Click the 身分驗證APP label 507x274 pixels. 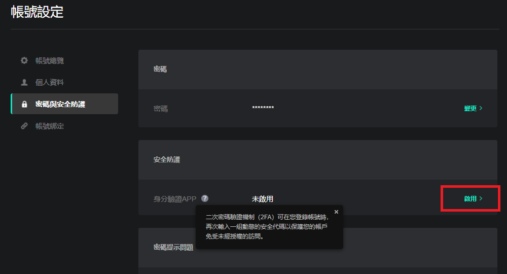(x=174, y=199)
